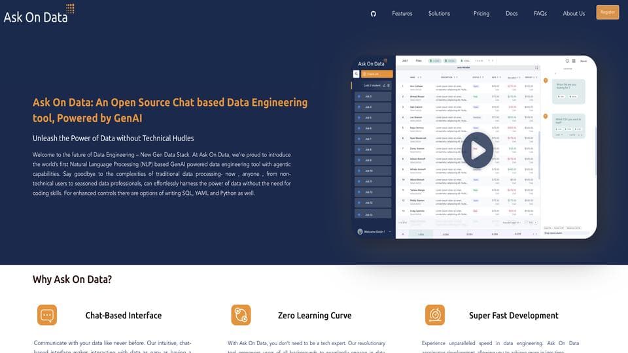
Task: Click the Why Ask On Data? heading
Action: coord(72,279)
